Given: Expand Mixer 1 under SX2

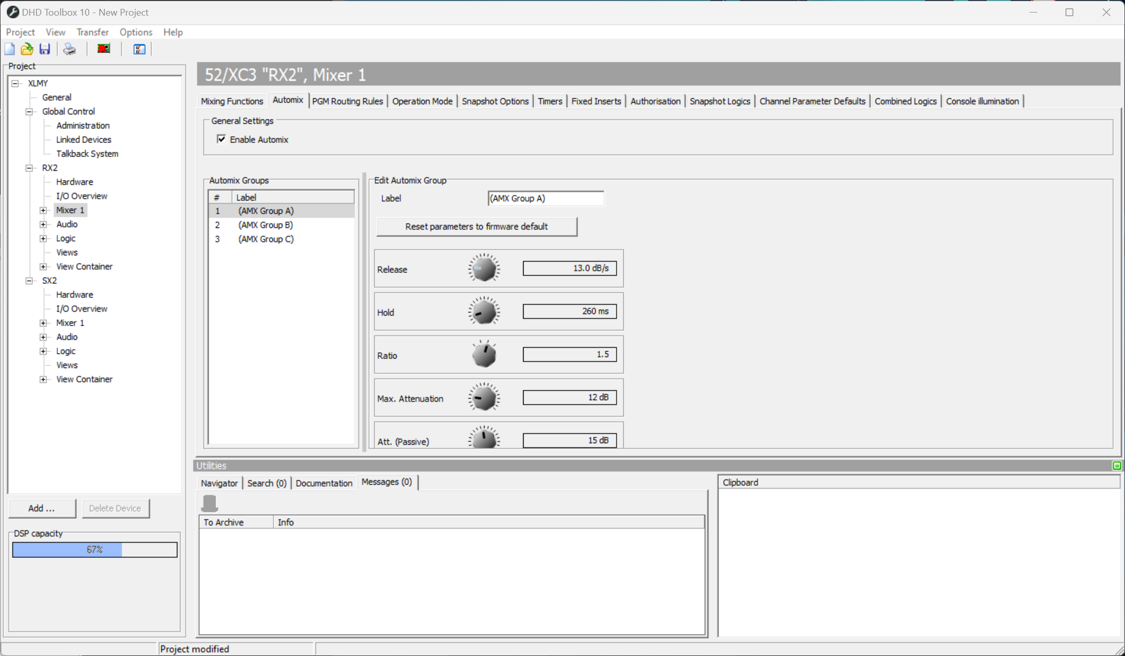Looking at the screenshot, I should pyautogui.click(x=43, y=323).
